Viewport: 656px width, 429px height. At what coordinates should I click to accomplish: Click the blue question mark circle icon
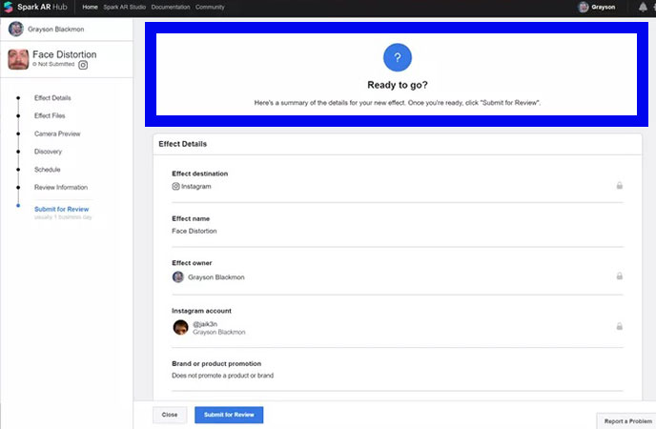click(x=398, y=57)
